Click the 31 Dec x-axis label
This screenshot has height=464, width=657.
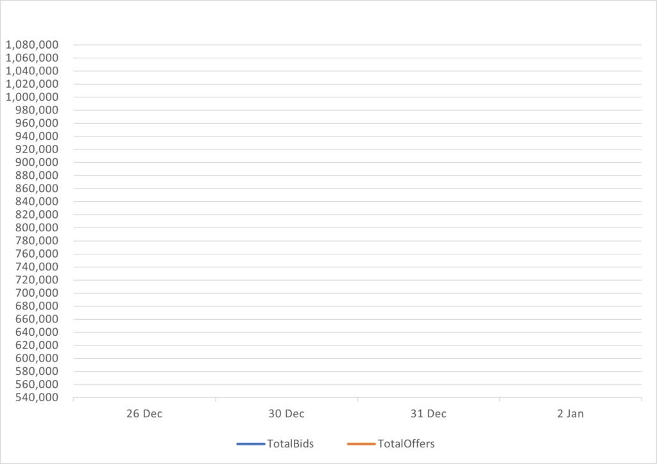pos(429,413)
